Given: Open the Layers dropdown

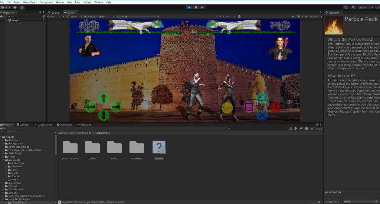Looking at the screenshot, I should (x=366, y=7).
